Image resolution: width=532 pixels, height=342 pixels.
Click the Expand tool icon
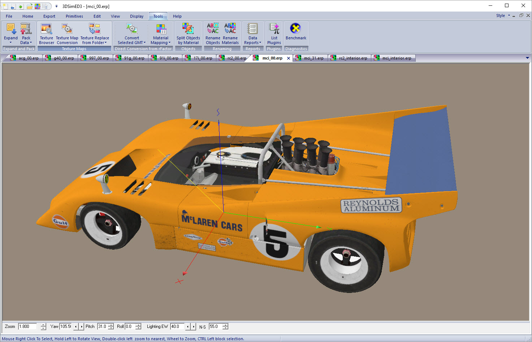point(11,29)
